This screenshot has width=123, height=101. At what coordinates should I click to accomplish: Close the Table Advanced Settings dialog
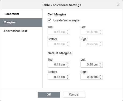(118, 5)
